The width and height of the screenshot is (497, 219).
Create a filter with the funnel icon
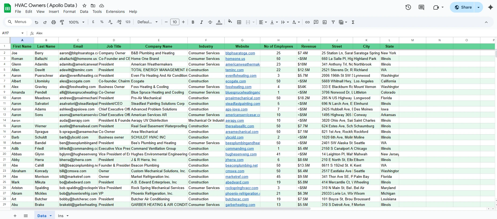[x=333, y=22]
